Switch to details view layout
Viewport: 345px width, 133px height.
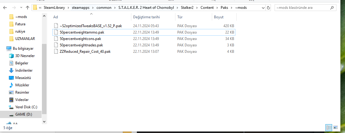click(329, 127)
